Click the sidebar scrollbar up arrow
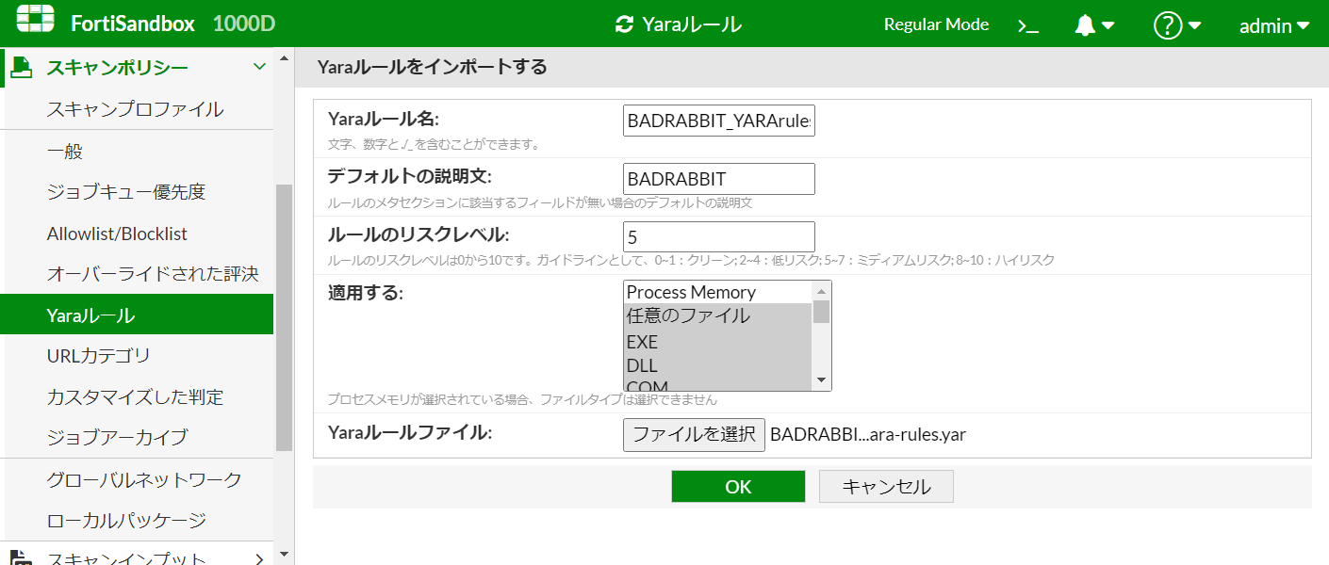The image size is (1329, 565). tap(284, 58)
